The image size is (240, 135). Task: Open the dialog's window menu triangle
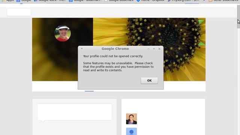[82, 49]
